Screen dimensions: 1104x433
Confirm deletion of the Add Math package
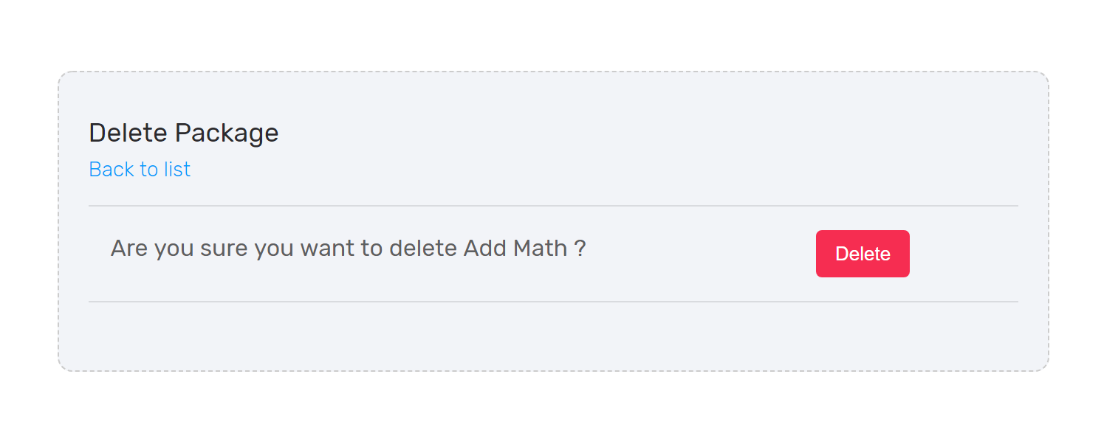pyautogui.click(x=863, y=254)
